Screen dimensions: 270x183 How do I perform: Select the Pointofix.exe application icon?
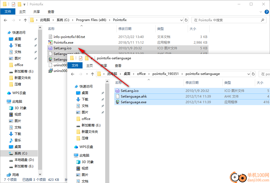pyautogui.click(x=50, y=43)
